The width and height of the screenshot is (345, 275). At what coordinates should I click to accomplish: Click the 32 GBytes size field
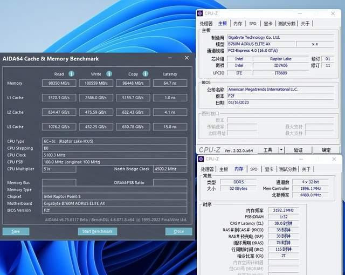click(238, 189)
